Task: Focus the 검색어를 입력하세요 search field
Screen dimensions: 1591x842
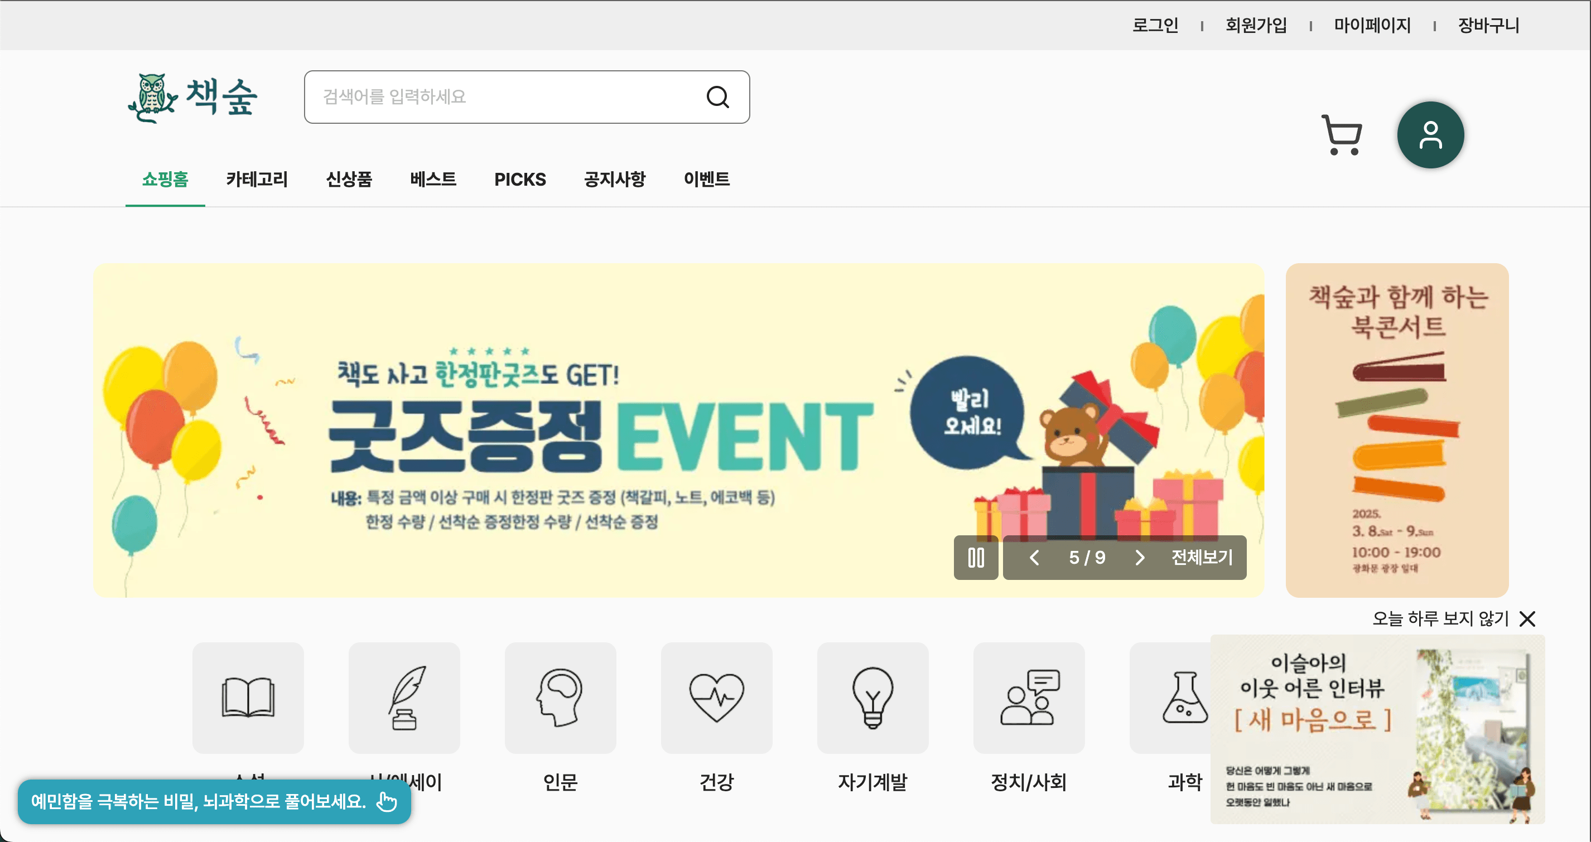Action: [x=527, y=97]
